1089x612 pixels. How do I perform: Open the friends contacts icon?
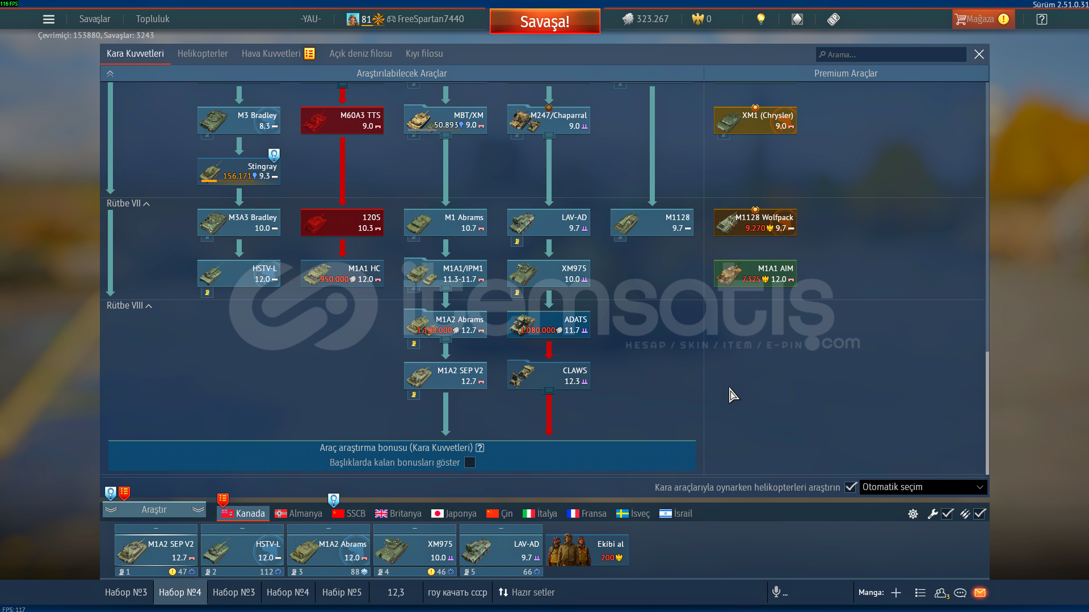click(941, 593)
